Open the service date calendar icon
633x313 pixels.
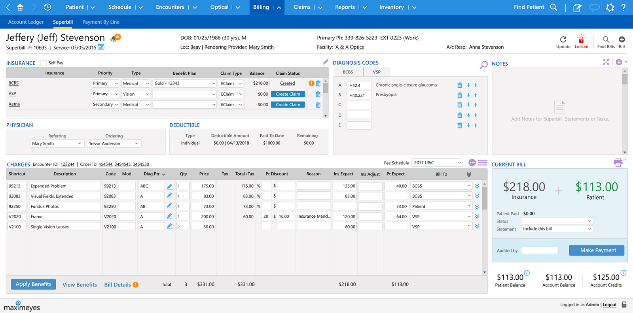pyautogui.click(x=101, y=47)
